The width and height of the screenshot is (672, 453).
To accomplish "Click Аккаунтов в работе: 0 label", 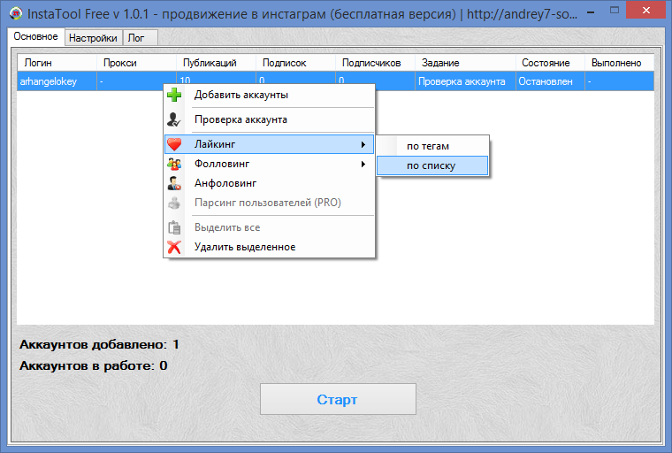I will pyautogui.click(x=94, y=365).
